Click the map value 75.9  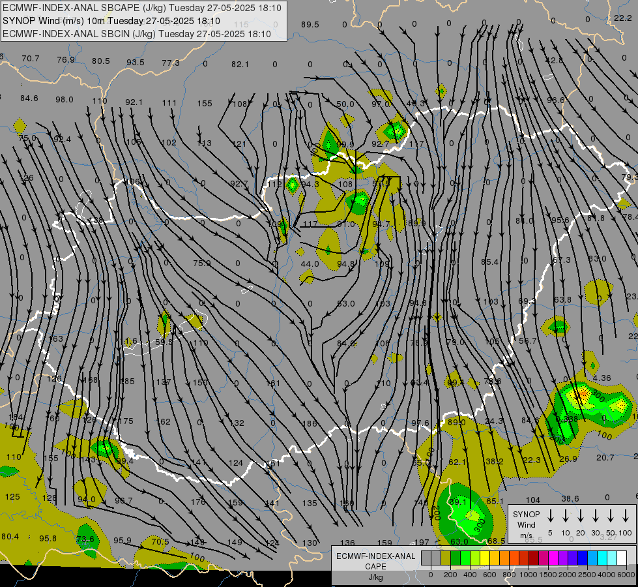(x=202, y=263)
